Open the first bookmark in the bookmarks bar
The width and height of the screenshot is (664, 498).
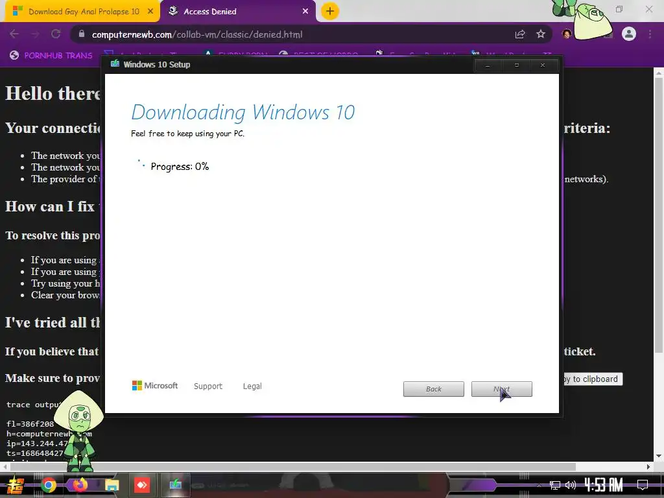point(51,55)
